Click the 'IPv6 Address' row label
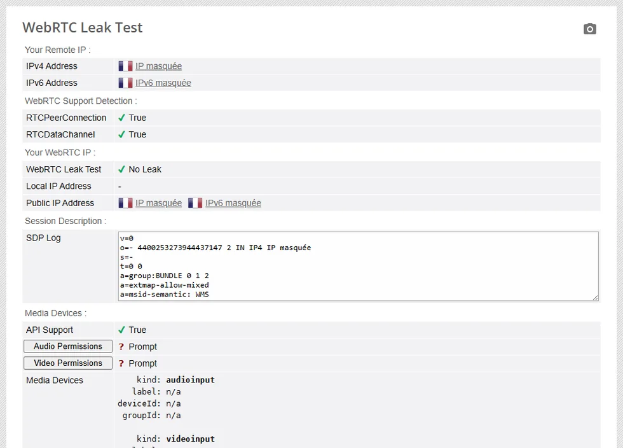 coord(51,83)
